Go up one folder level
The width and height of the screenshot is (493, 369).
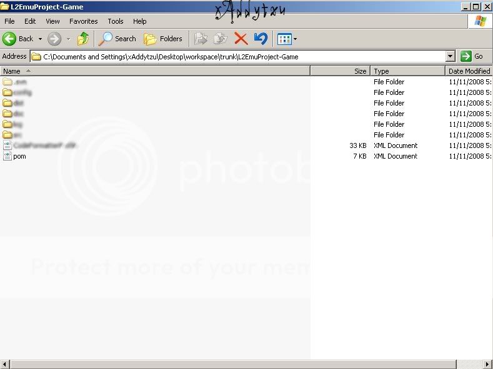pyautogui.click(x=83, y=39)
